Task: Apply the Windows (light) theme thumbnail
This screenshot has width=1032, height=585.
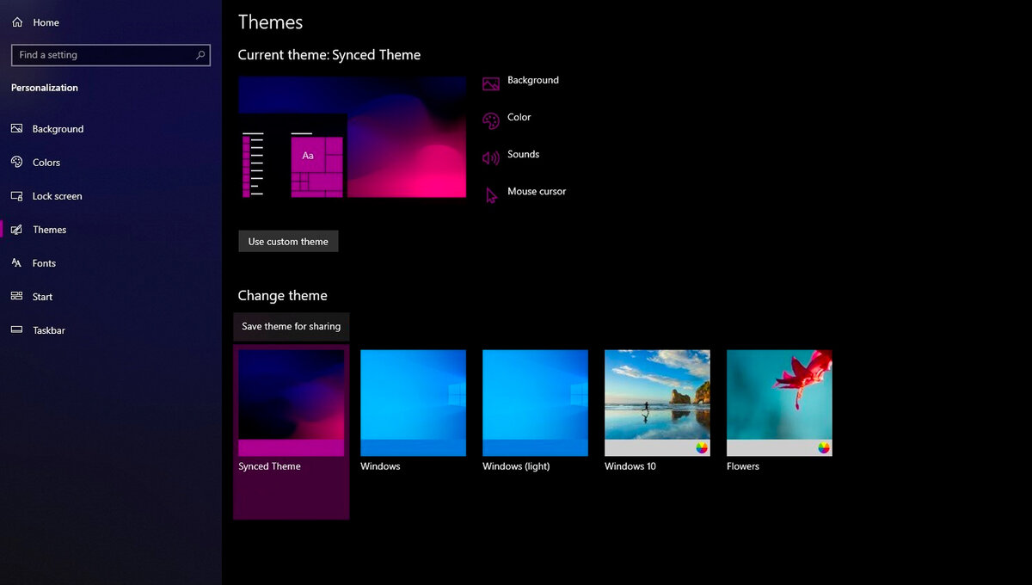Action: coord(535,403)
